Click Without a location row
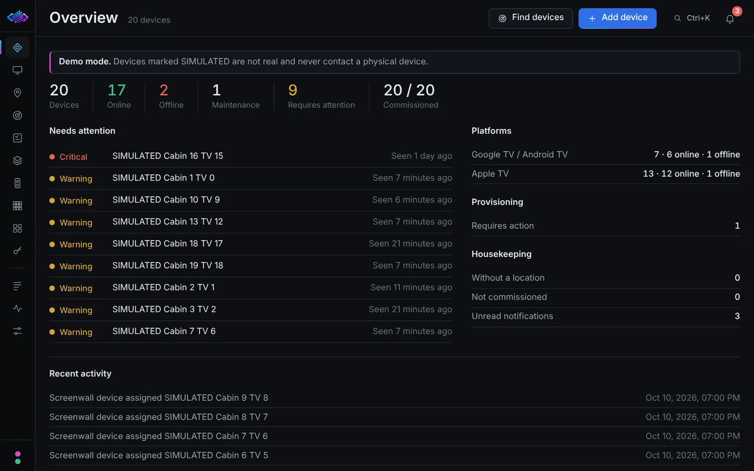754x471 pixels. (x=606, y=278)
